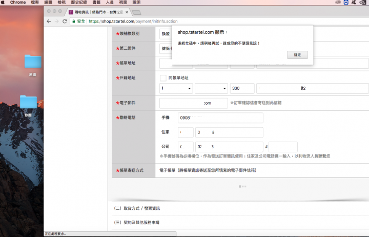The image size is (369, 237).
Task: Reload the page with the refresh icon
Action: click(x=65, y=22)
